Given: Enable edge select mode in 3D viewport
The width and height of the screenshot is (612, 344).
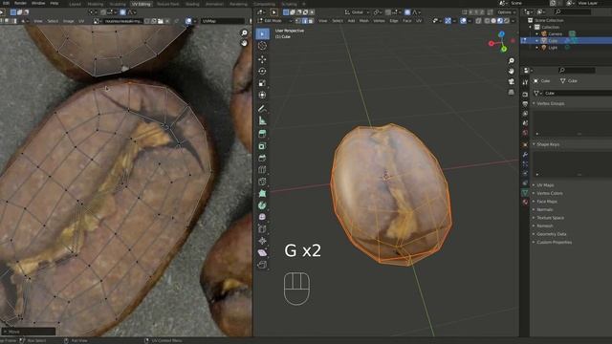Looking at the screenshot, I should pyautogui.click(x=304, y=21).
